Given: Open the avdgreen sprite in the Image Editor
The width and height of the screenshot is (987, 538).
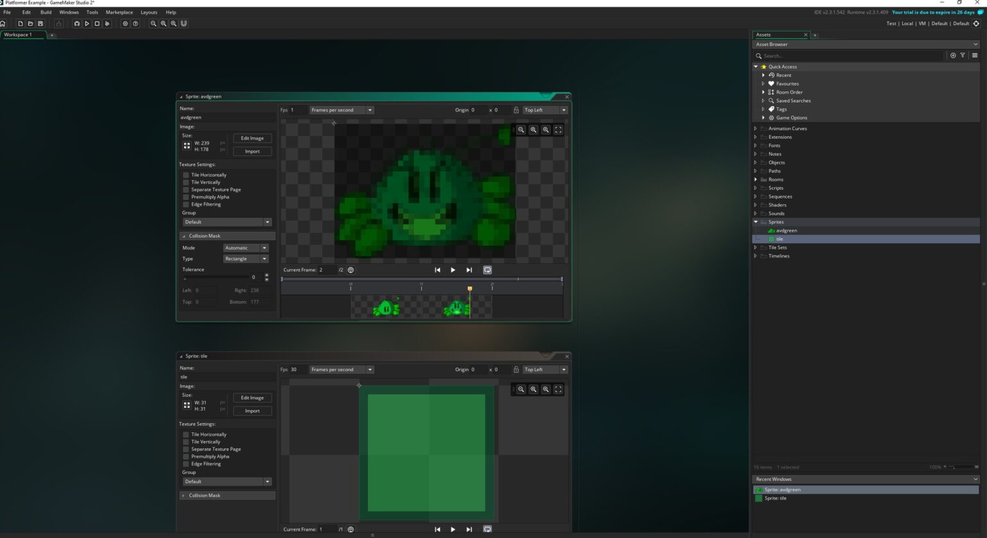Looking at the screenshot, I should [252, 138].
